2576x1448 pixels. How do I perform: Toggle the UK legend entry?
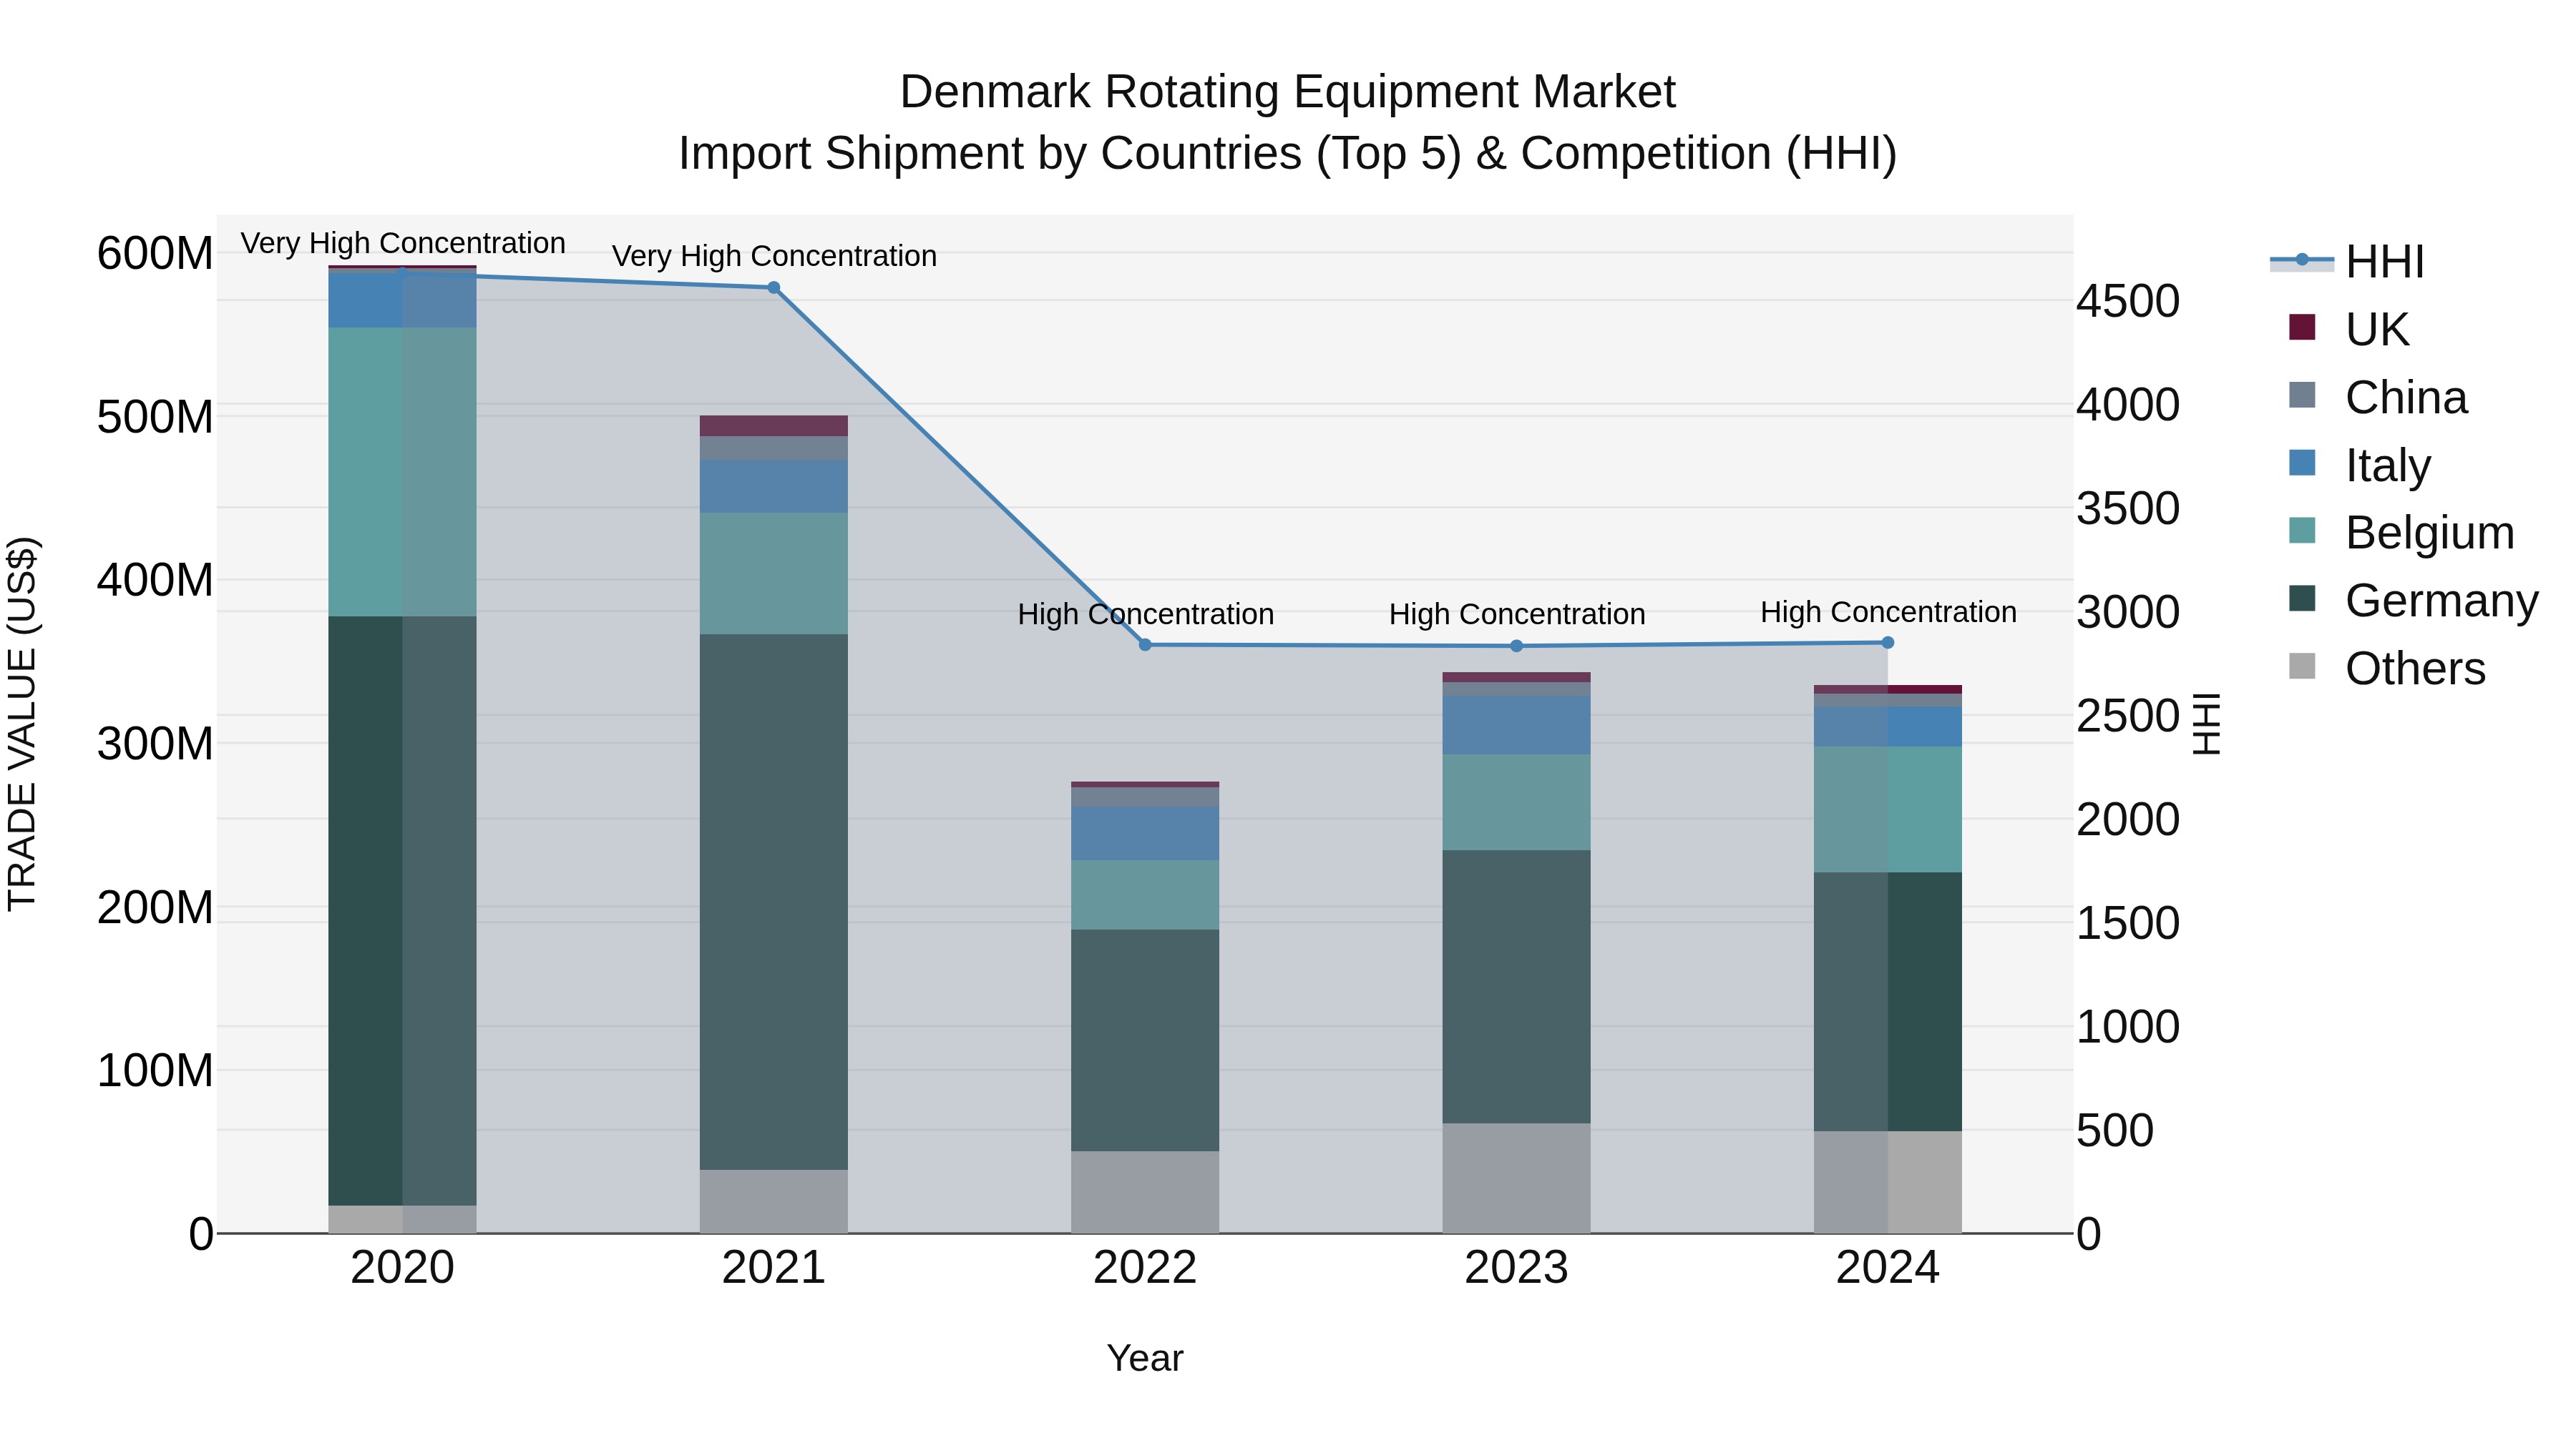point(2349,329)
